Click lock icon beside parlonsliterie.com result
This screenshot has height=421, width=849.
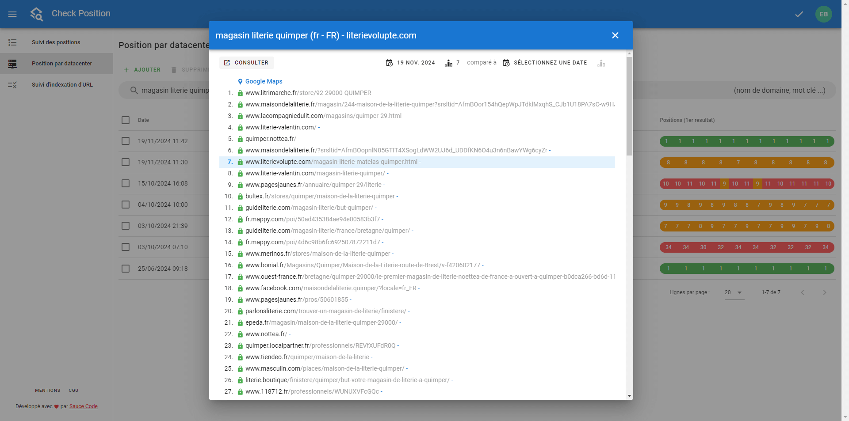coord(240,311)
